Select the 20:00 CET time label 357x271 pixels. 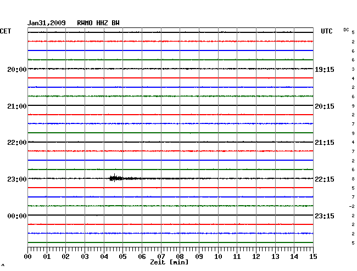pos(17,70)
